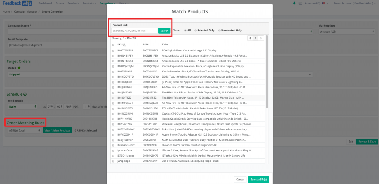Image resolution: width=379 pixels, height=184 pixels.
Task: Select the All radio option
Action: [185, 30]
